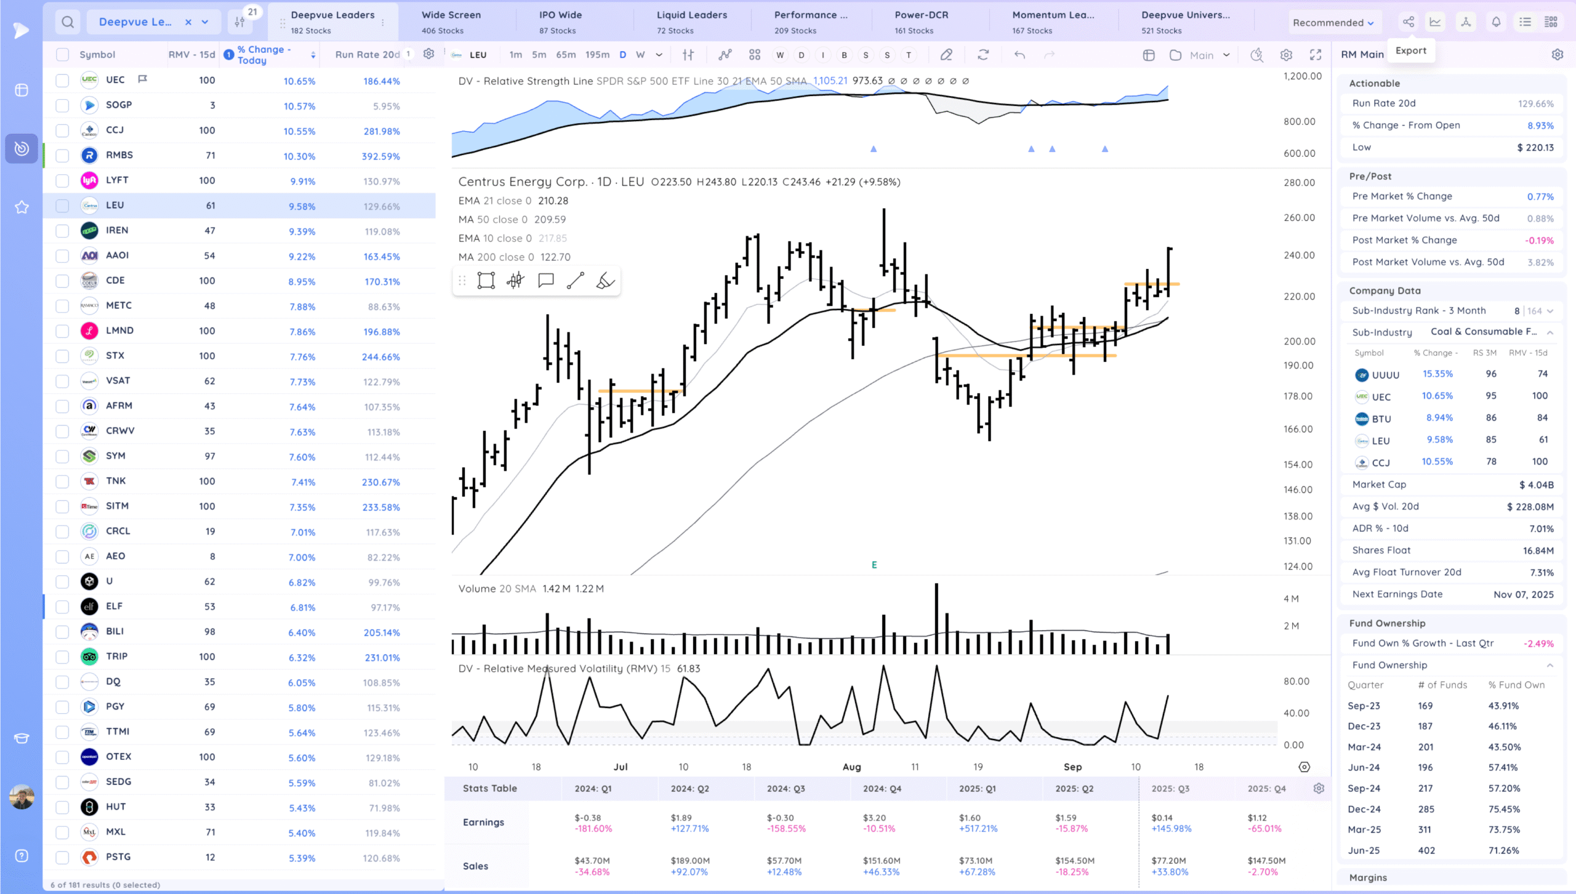Image resolution: width=1576 pixels, height=894 pixels.
Task: Switch to the Momentum Leaders tab
Action: tap(1053, 22)
